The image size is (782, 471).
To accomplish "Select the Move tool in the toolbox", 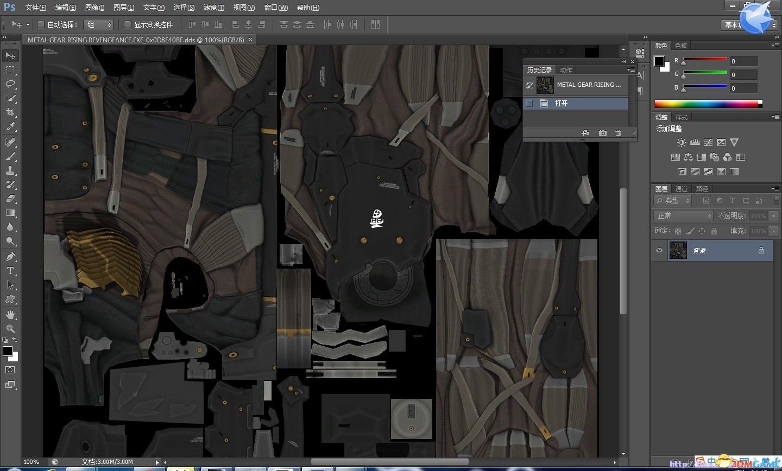I will (10, 55).
